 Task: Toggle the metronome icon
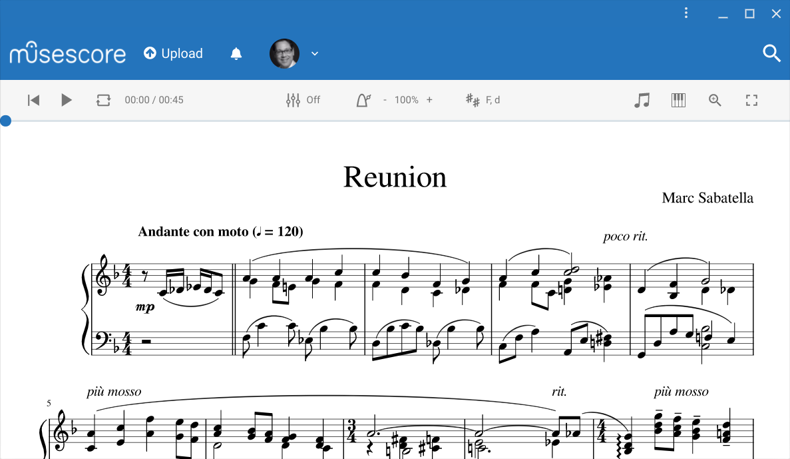(x=363, y=100)
